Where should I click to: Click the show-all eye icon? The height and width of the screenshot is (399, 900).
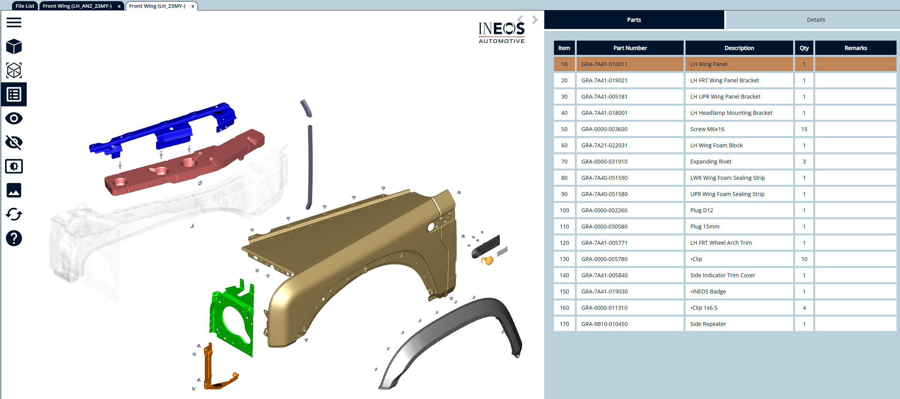coord(14,118)
